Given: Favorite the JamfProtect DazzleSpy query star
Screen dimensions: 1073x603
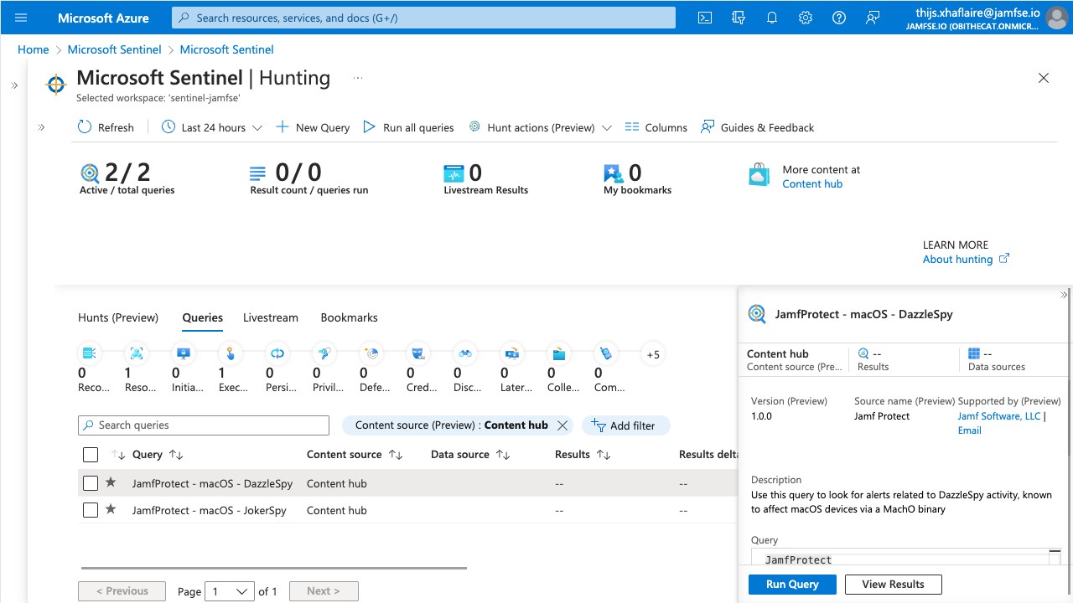Looking at the screenshot, I should [x=111, y=482].
